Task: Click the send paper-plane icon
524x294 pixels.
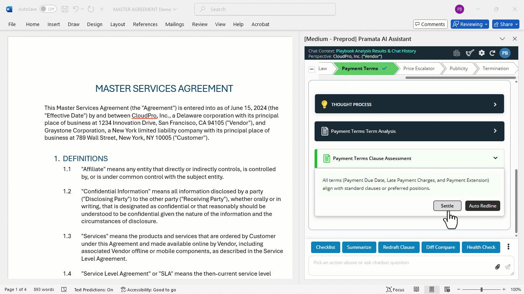Action: tap(508, 267)
